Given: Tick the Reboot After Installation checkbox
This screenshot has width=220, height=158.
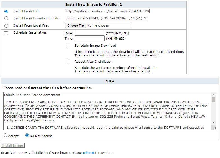Looking at the screenshot, I should pyautogui.click(x=67, y=62).
